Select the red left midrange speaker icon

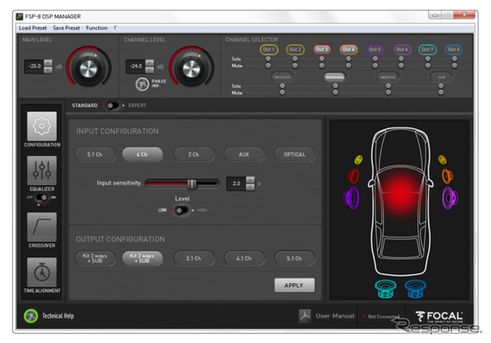[354, 176]
